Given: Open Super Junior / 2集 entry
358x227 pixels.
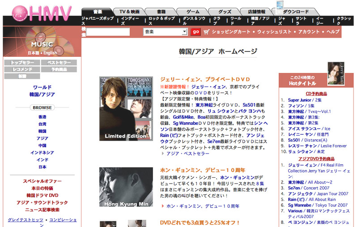Looking at the screenshot, I should click(x=305, y=100).
